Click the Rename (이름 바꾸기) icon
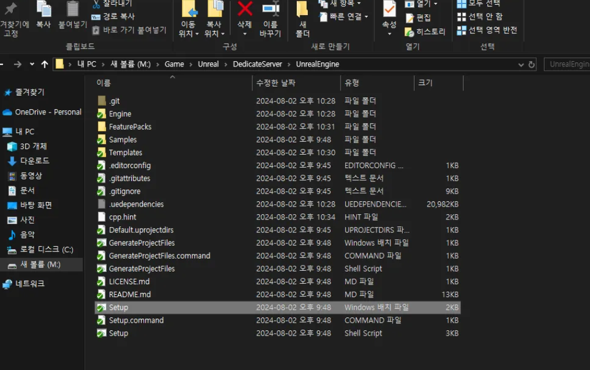The image size is (590, 370). [x=271, y=9]
